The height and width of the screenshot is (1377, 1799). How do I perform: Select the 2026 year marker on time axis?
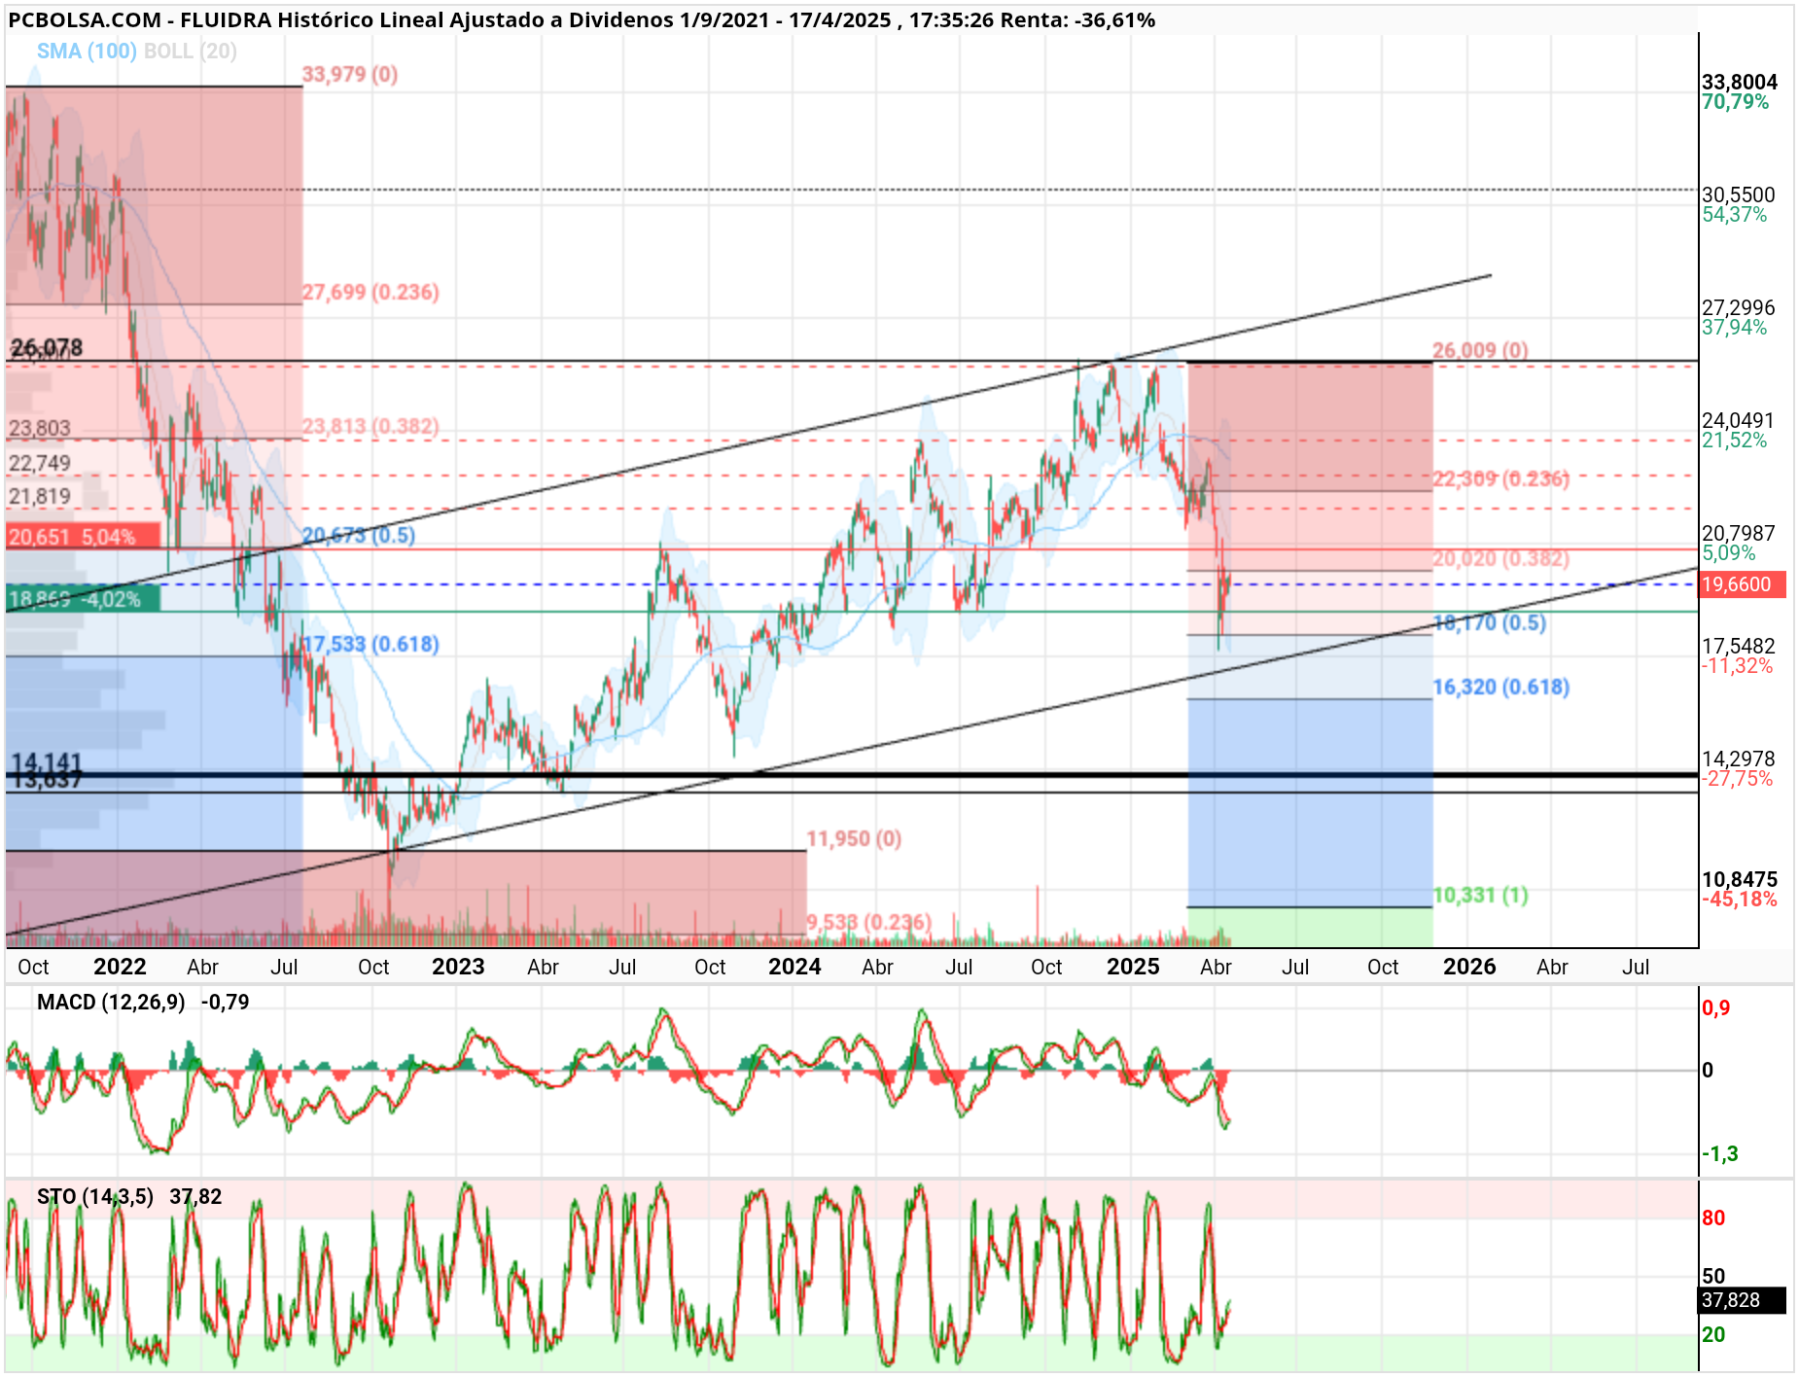click(1469, 967)
